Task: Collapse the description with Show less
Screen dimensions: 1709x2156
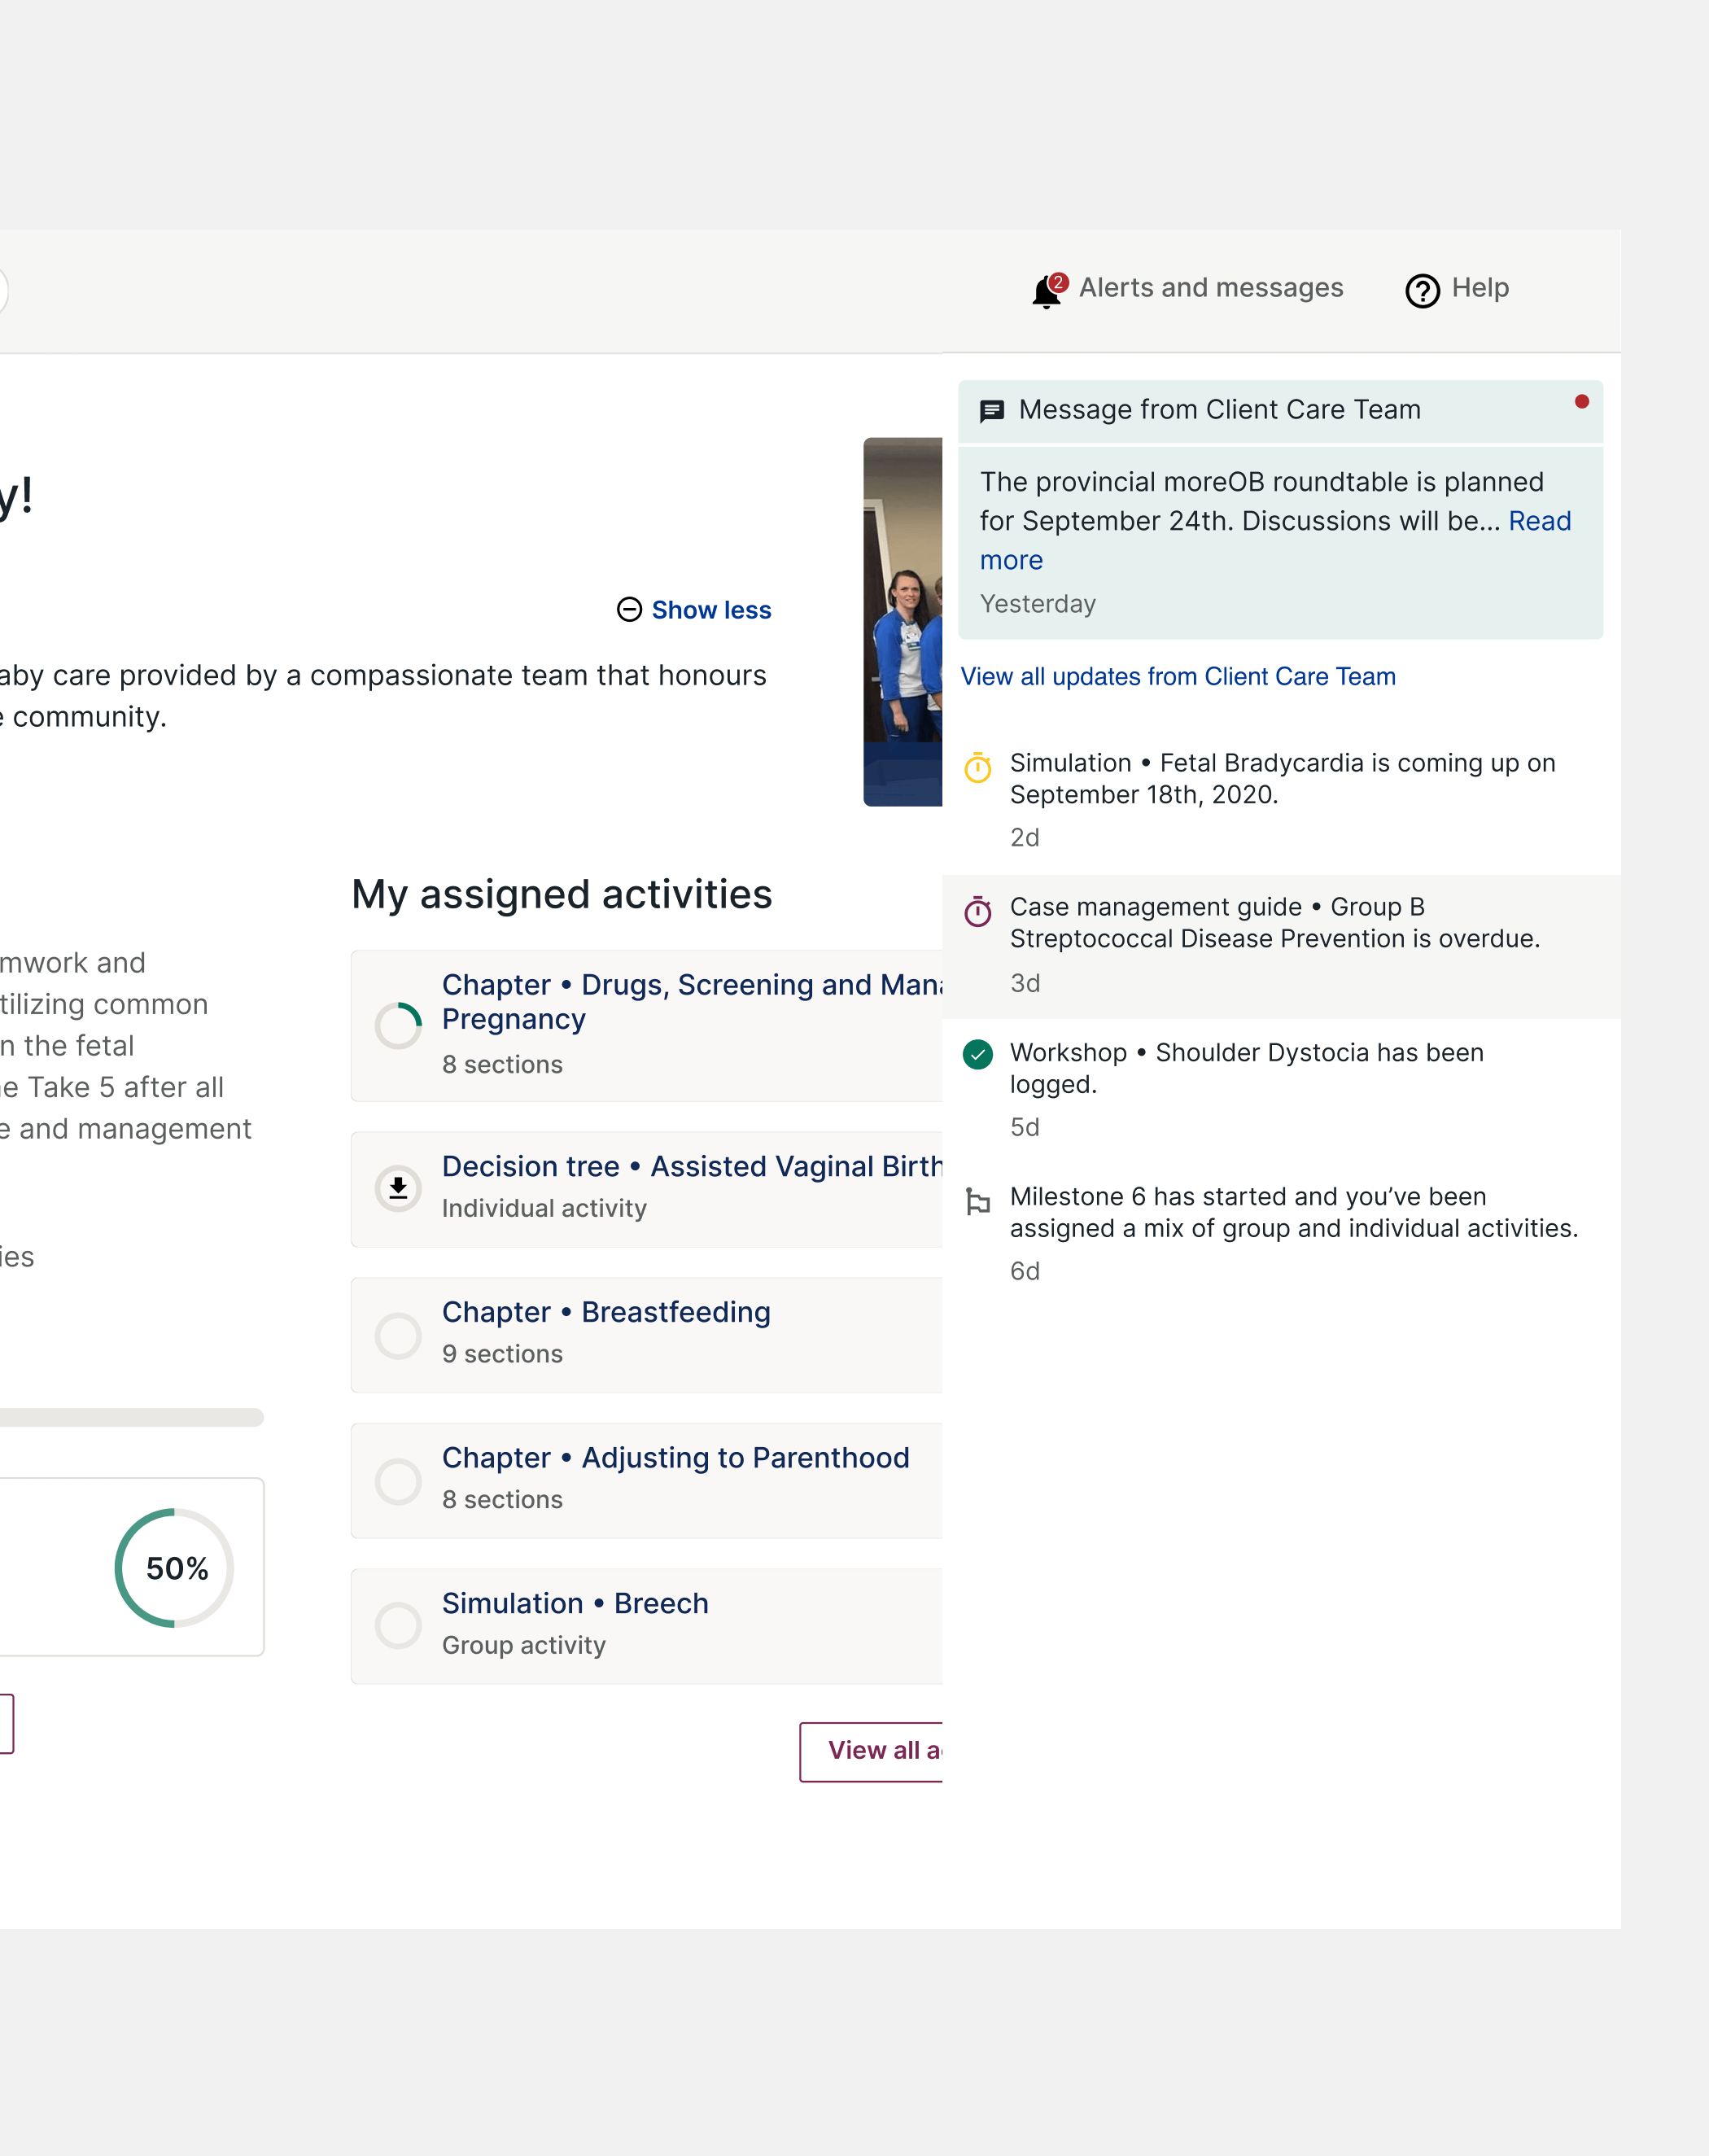Action: coord(711,610)
